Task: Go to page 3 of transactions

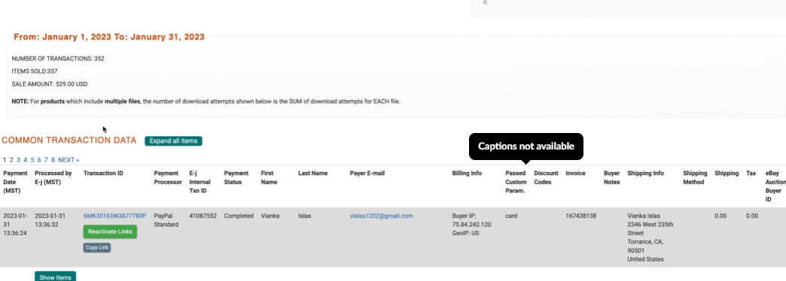Action: point(19,160)
